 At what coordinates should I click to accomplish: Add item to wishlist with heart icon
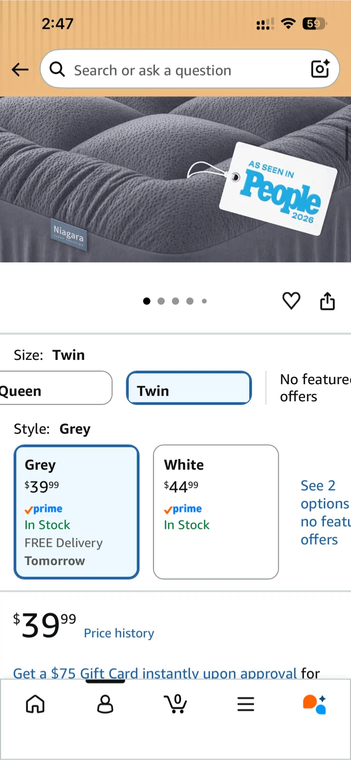(x=291, y=301)
